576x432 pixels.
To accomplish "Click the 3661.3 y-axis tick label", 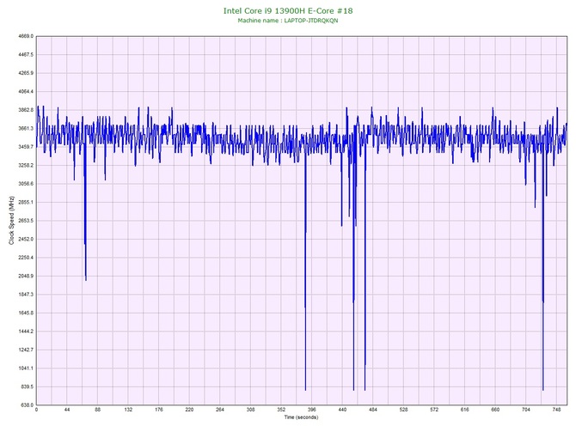I will (22, 129).
